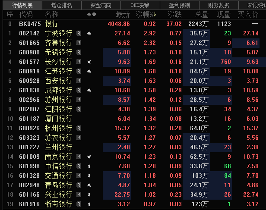Click star marker on 南京银行 row
Viewport: 266px width, 210px height.
[x=89, y=157]
